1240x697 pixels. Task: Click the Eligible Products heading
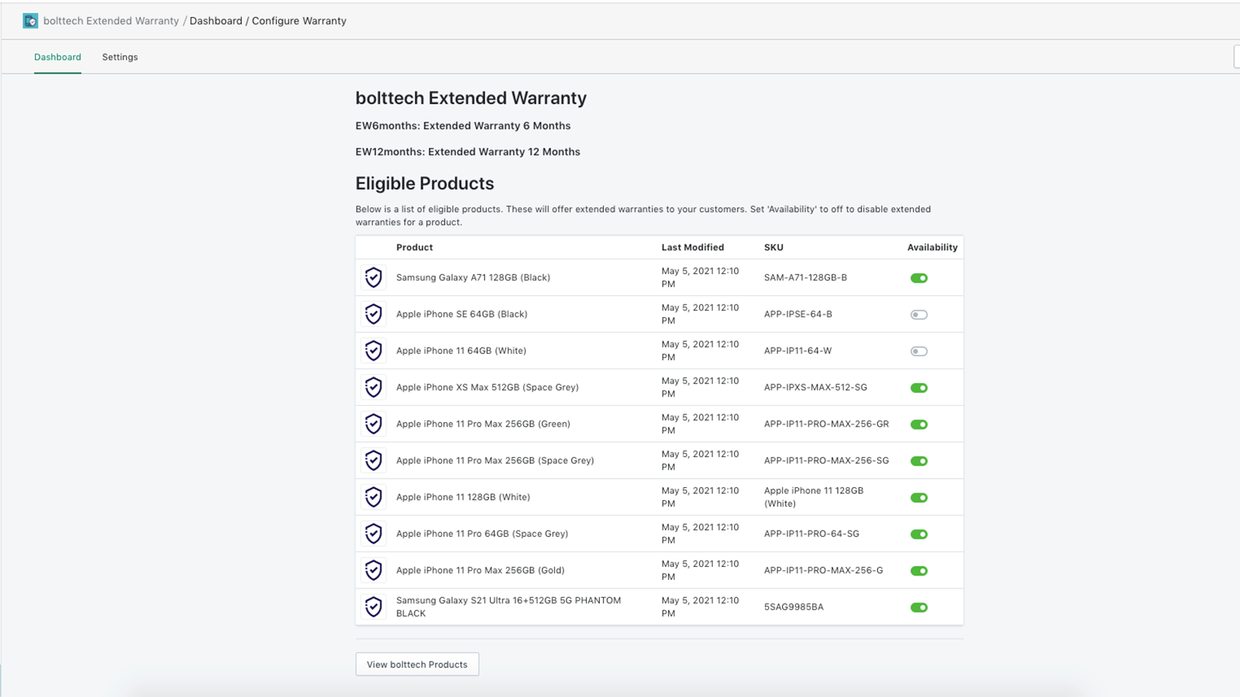[x=425, y=184]
